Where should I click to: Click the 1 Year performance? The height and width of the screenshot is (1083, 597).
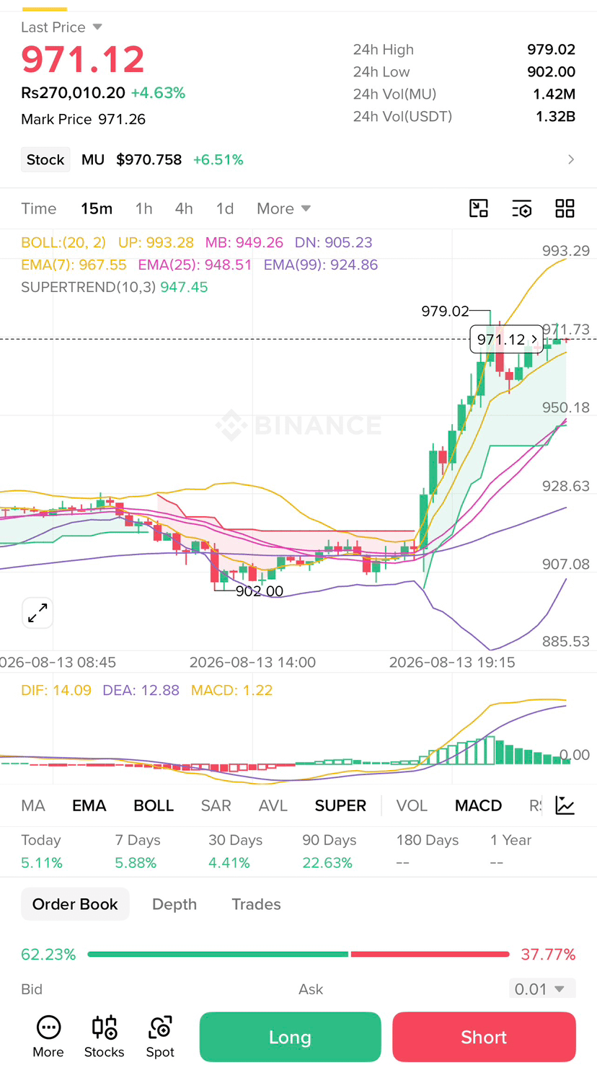point(510,851)
